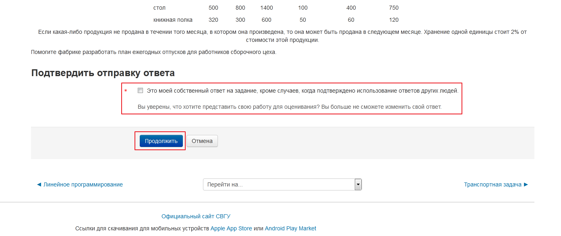Expand the Перейти на... dropdown

(x=282, y=184)
